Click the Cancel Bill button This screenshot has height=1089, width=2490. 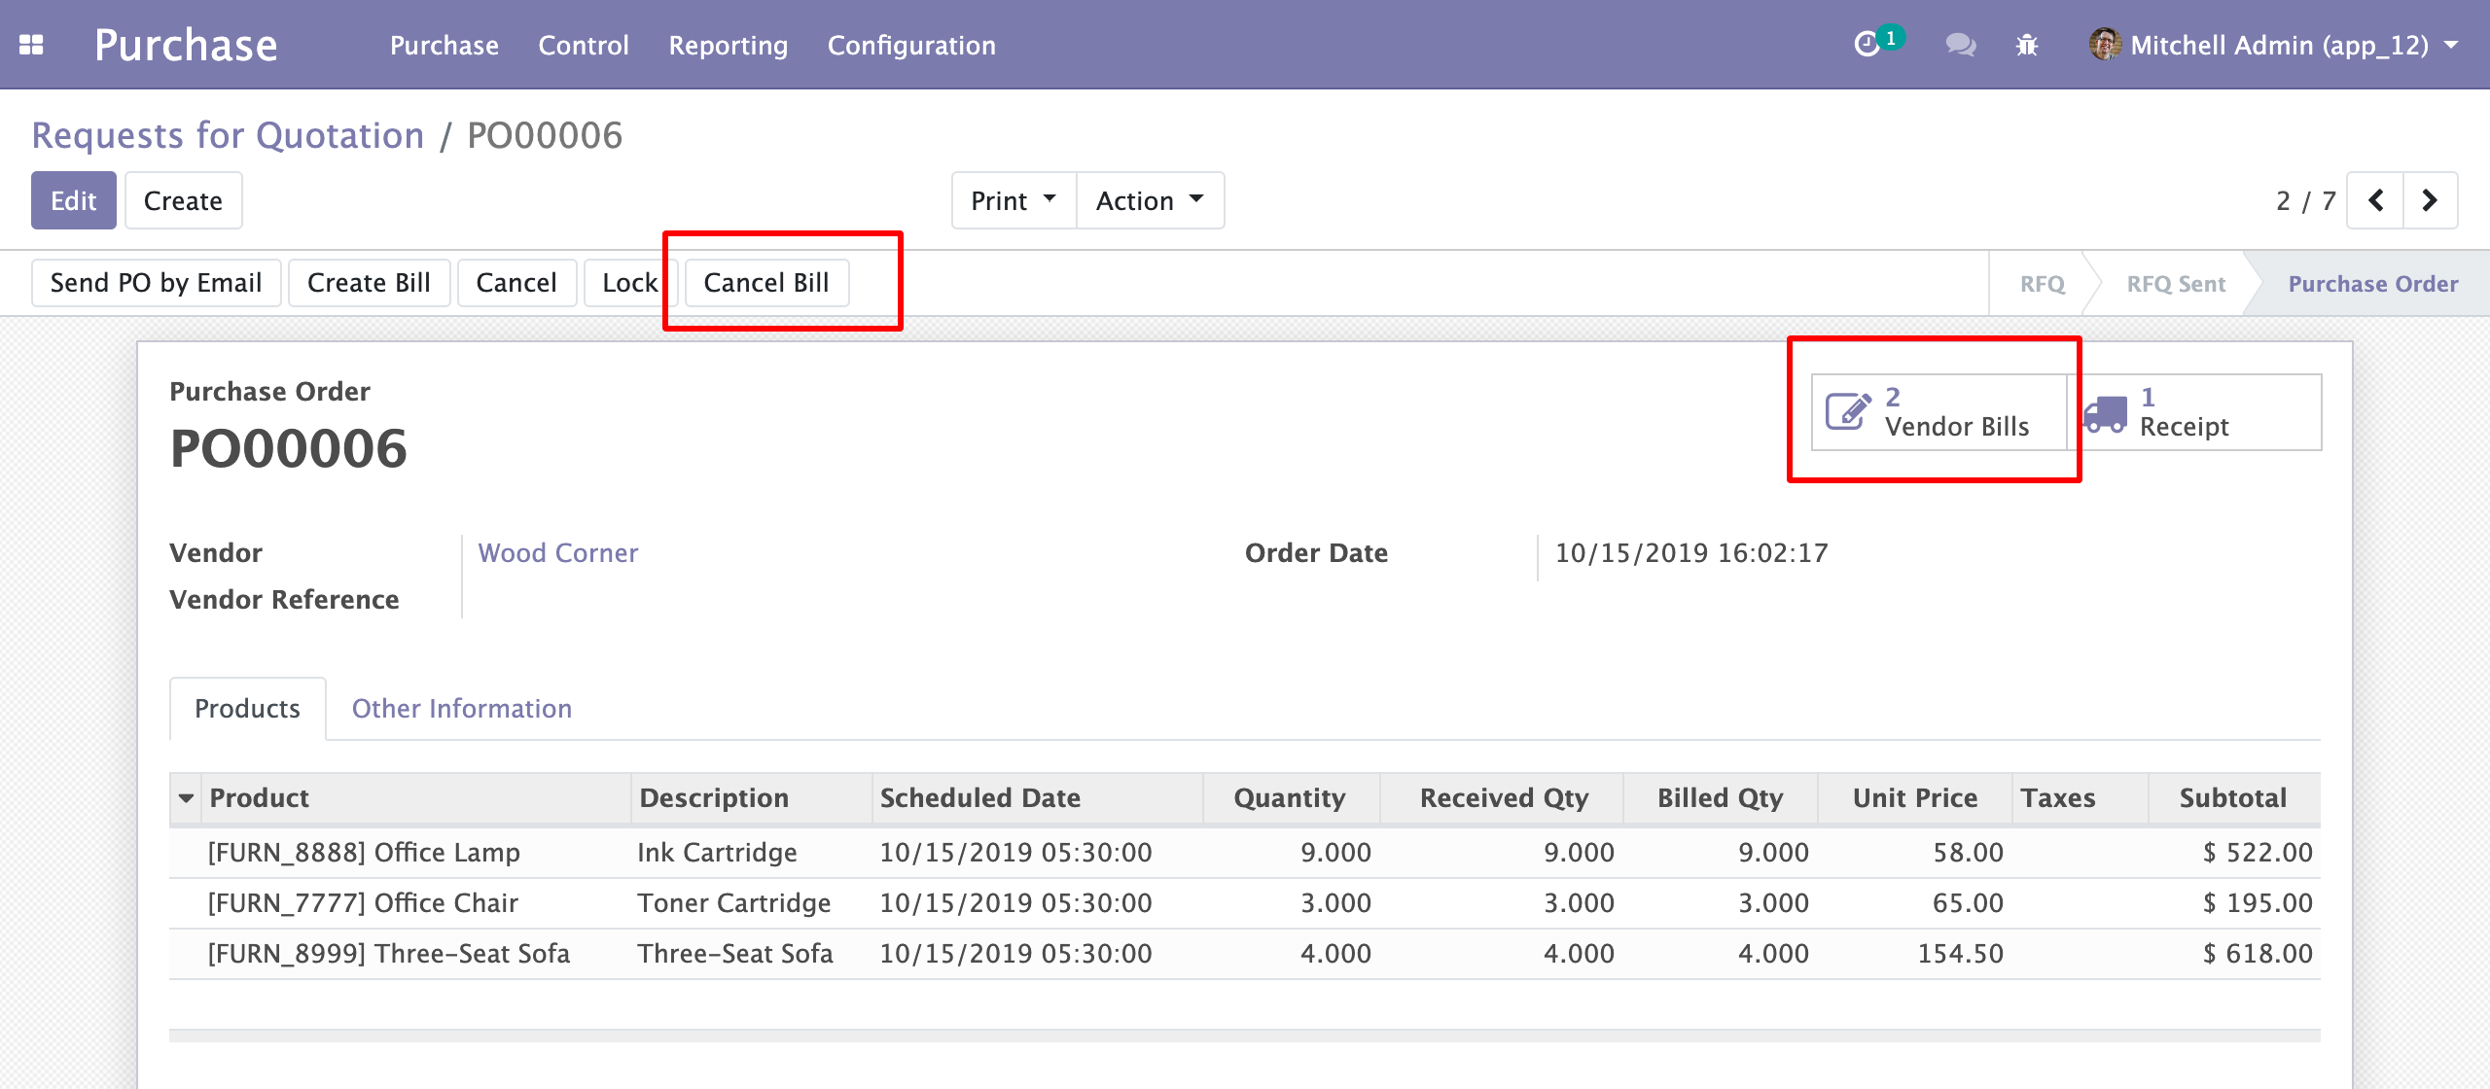coord(765,283)
